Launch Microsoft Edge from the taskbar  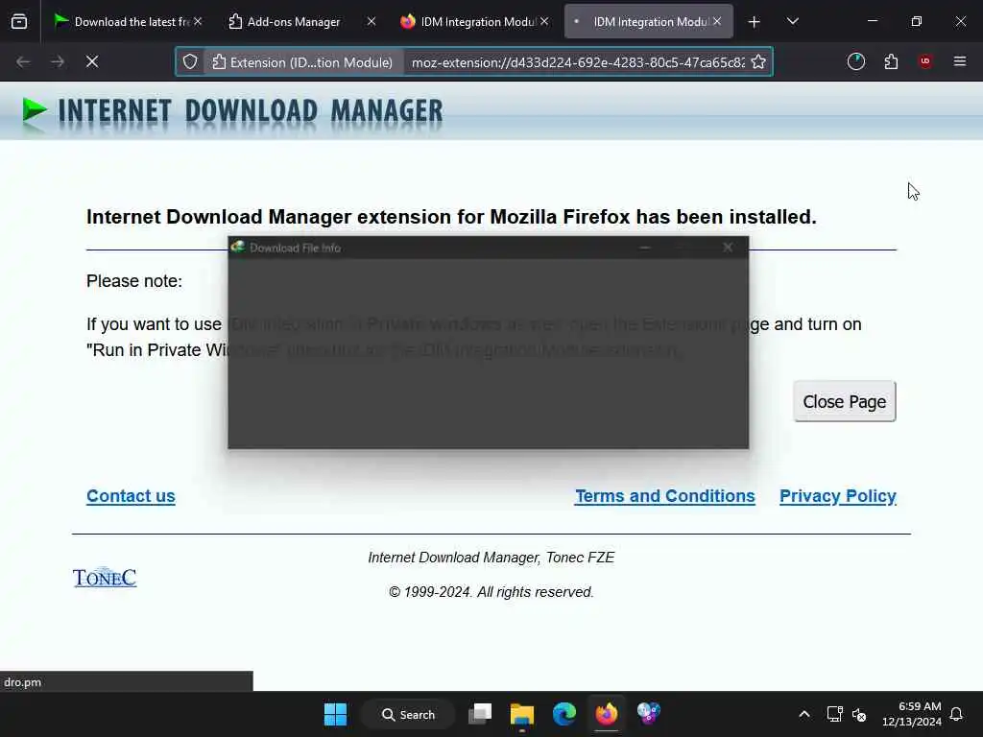coord(564,714)
